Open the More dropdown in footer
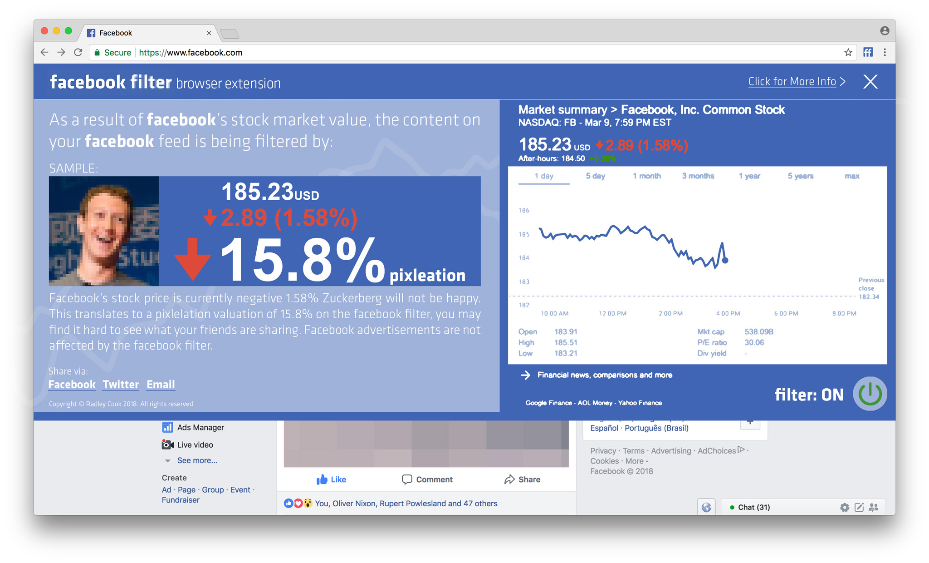 click(634, 461)
